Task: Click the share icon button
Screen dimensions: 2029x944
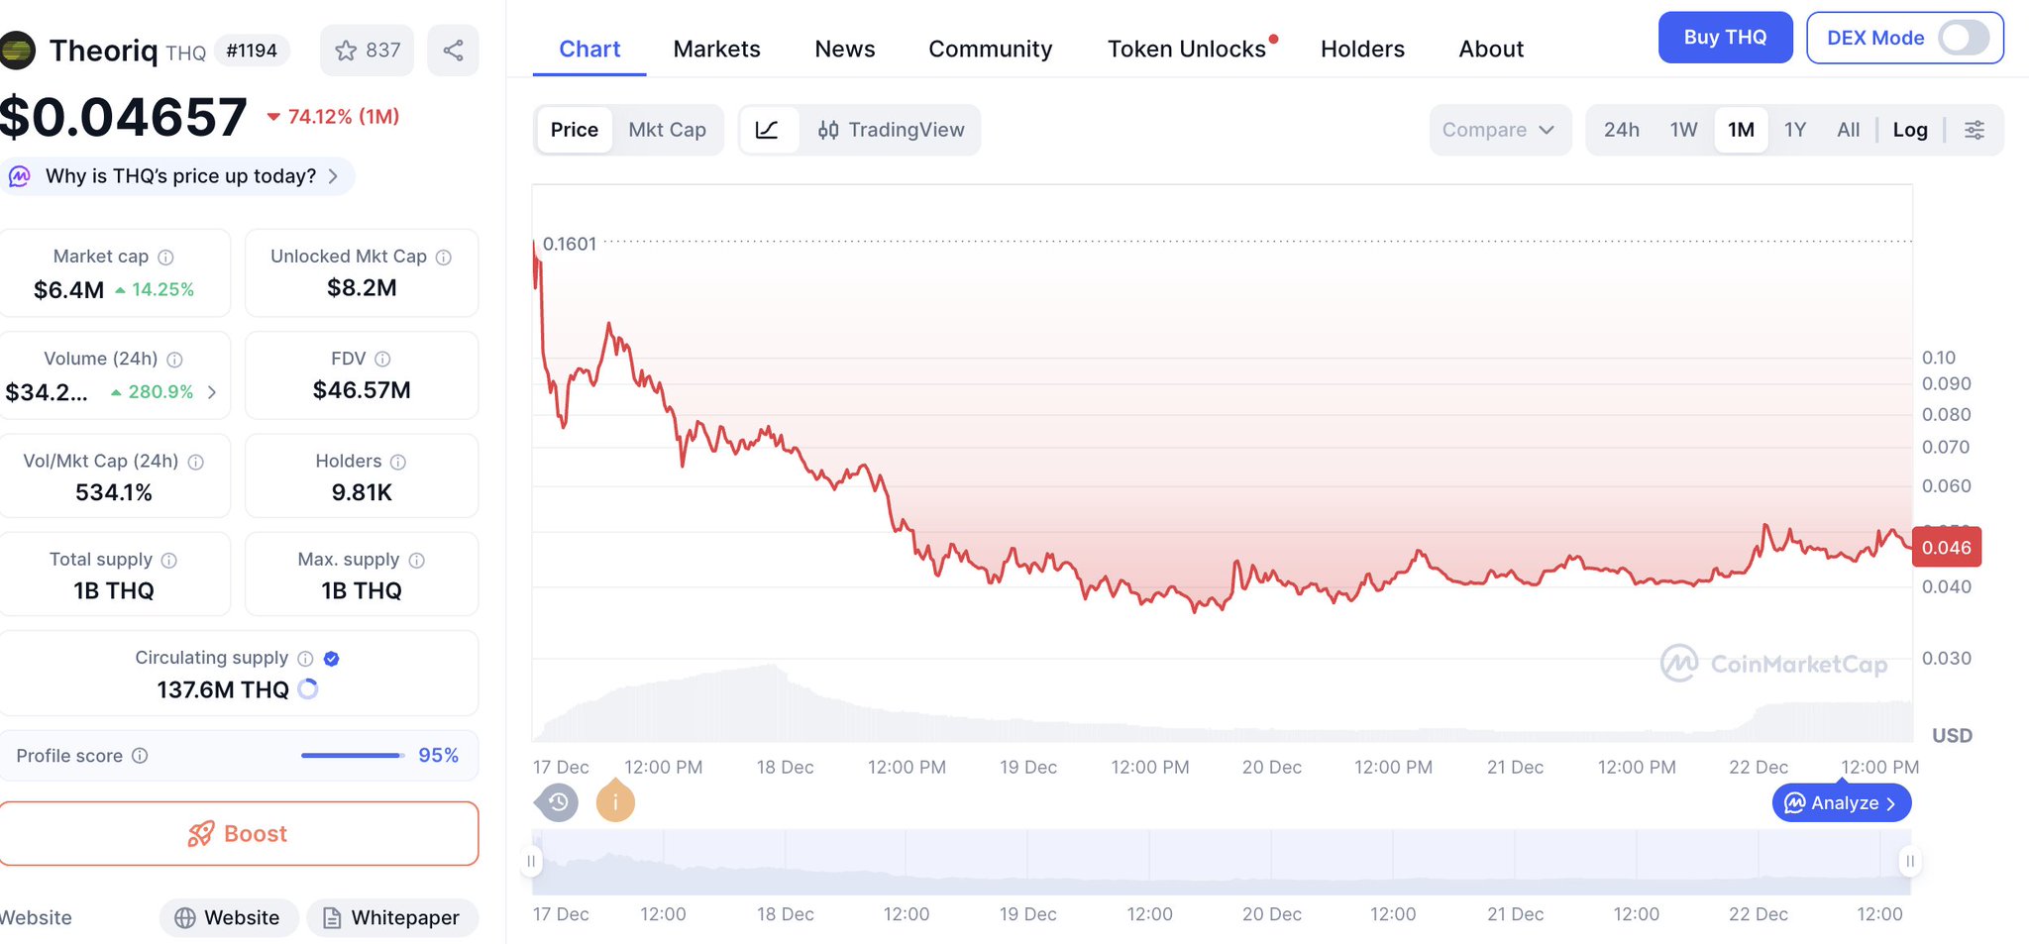Action: tap(453, 51)
